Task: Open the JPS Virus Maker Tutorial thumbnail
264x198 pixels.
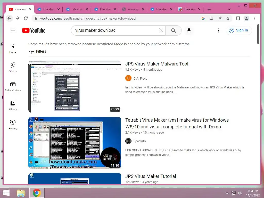Action: 75,179
